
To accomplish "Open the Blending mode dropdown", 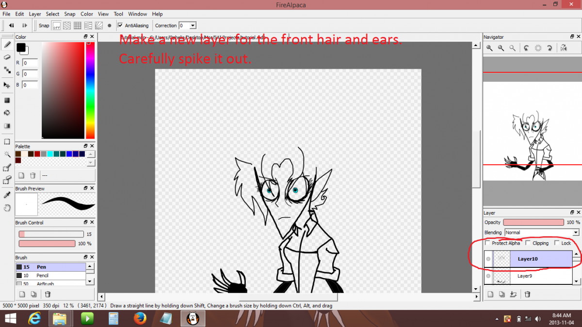I will [x=541, y=233].
